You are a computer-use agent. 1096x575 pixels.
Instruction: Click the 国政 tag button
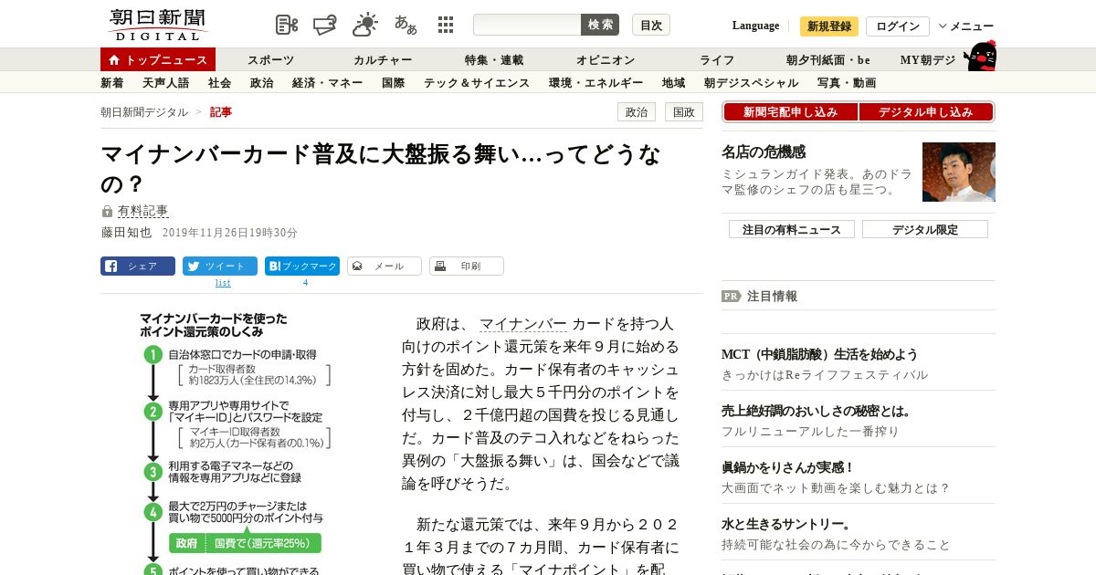coord(684,112)
